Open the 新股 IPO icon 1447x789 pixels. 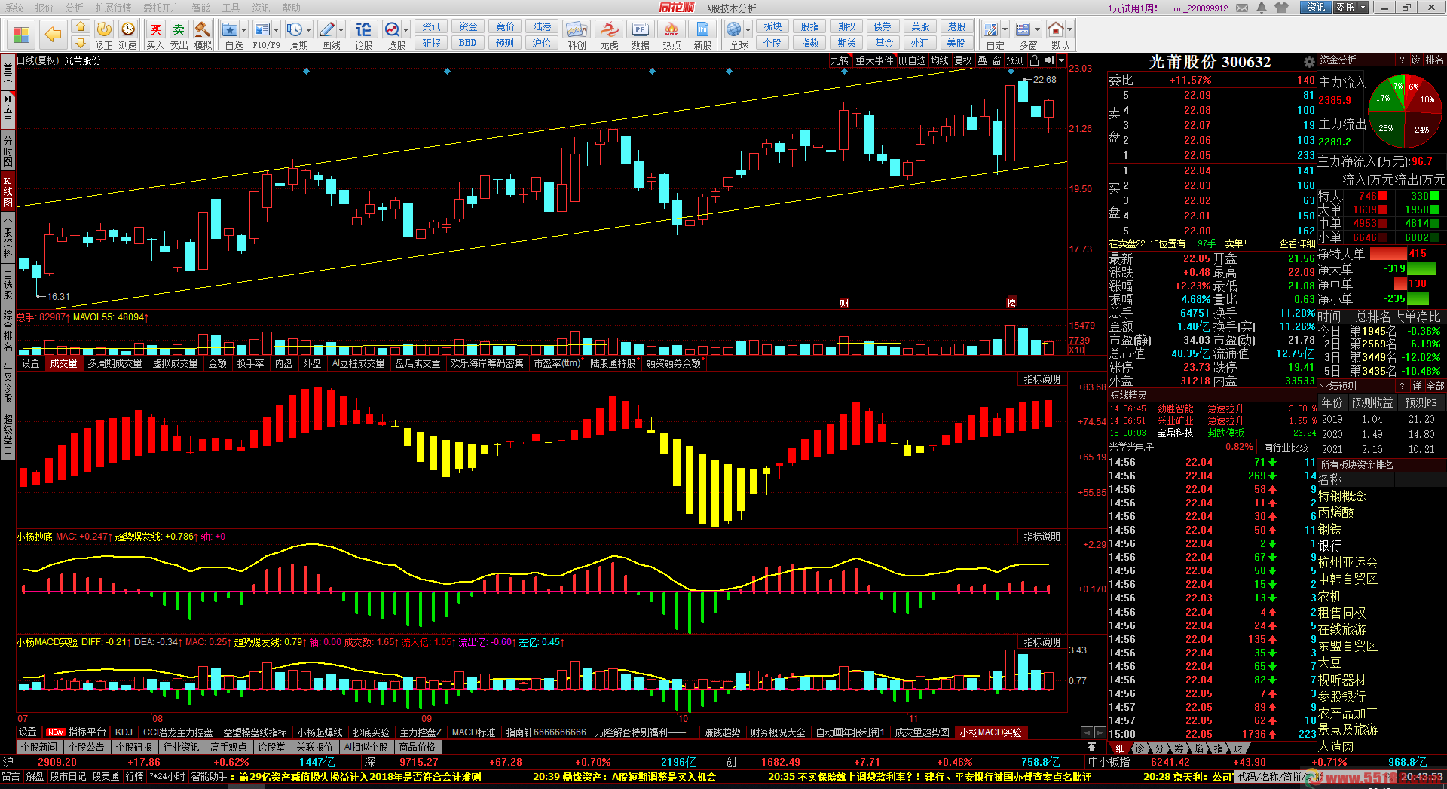coord(702,29)
